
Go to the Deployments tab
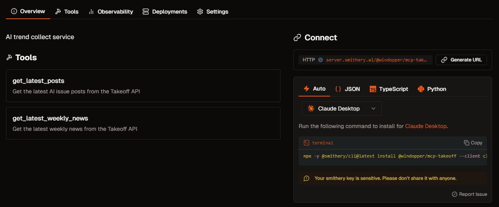click(x=165, y=12)
